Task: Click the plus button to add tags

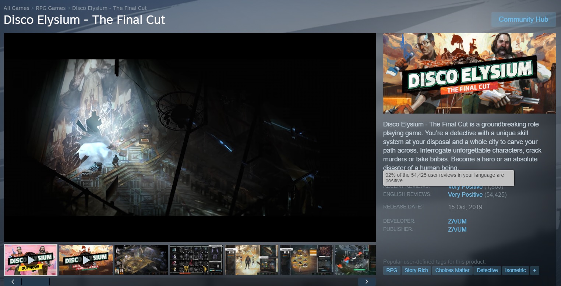Action: [534, 270]
